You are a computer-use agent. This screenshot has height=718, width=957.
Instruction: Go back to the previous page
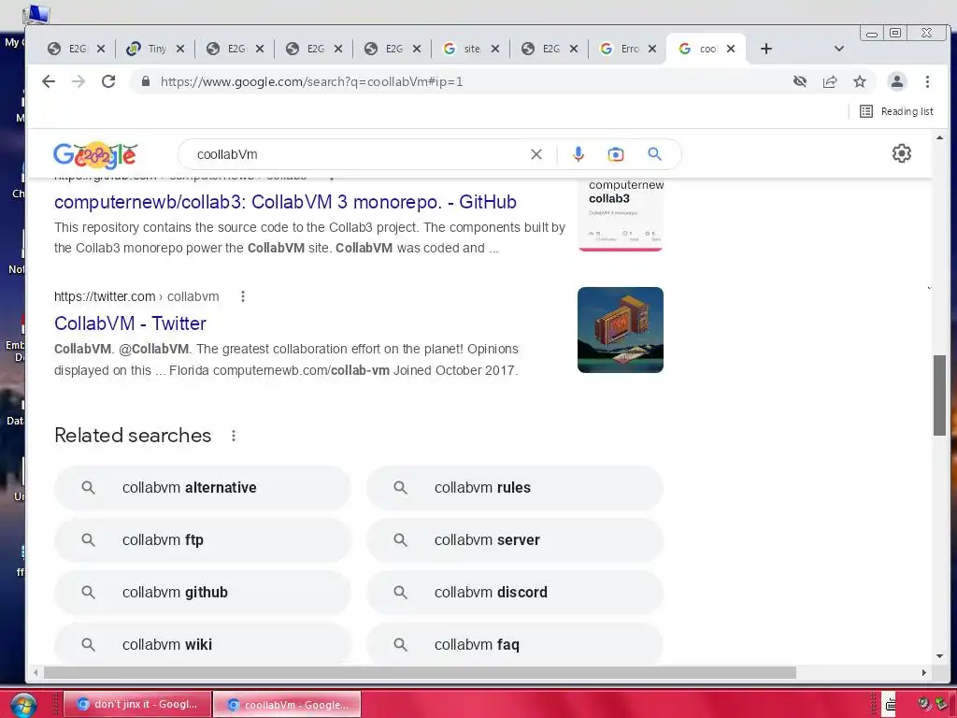[x=49, y=81]
